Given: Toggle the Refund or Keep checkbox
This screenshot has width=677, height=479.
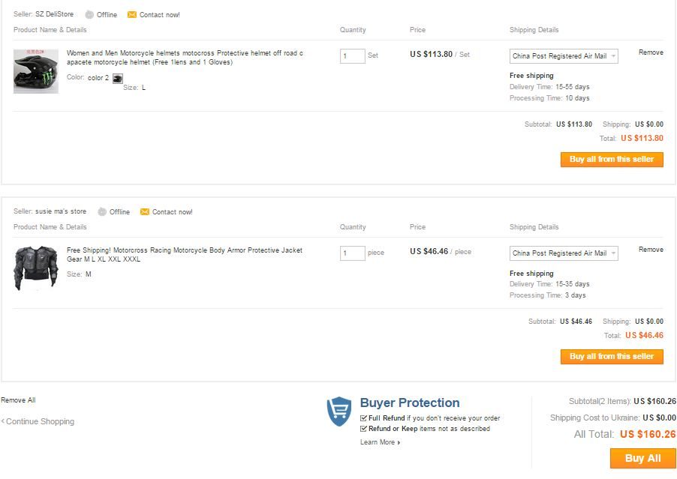Looking at the screenshot, I should coord(363,429).
